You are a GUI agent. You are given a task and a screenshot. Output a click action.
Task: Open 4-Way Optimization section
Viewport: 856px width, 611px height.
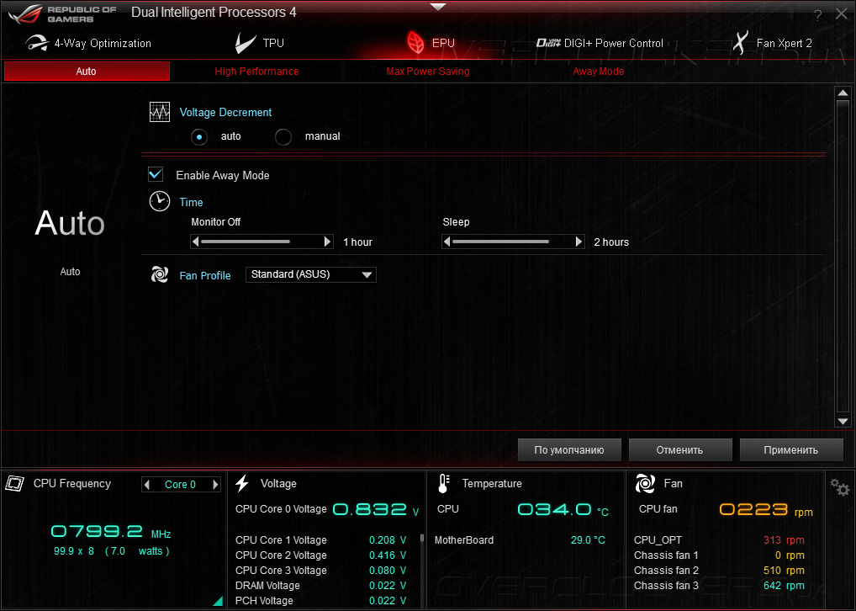tap(88, 43)
